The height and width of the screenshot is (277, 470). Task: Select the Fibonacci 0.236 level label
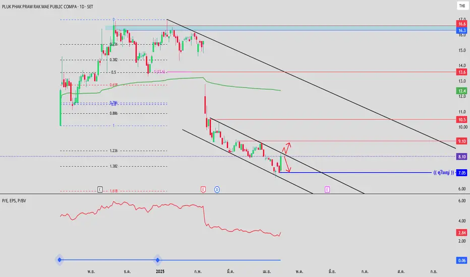(x=113, y=44)
